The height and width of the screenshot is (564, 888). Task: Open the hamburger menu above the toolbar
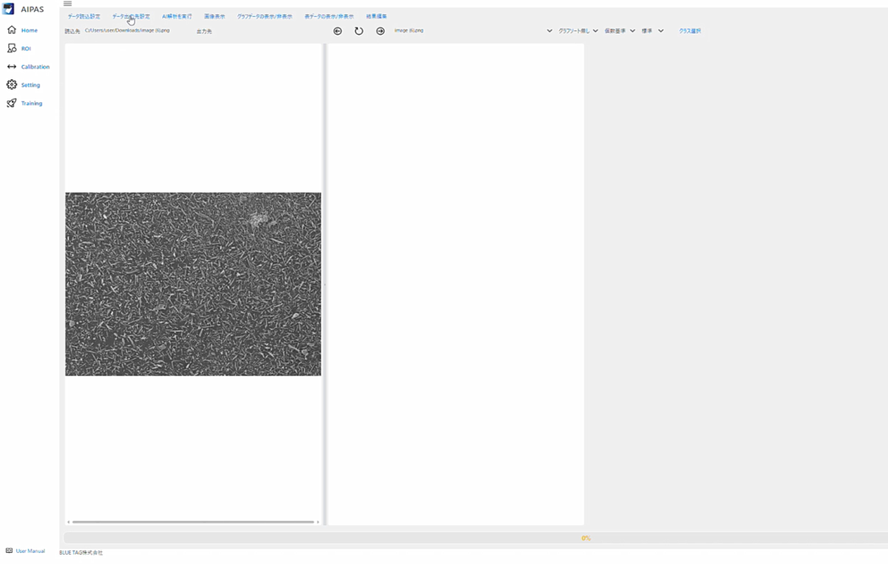coord(68,3)
